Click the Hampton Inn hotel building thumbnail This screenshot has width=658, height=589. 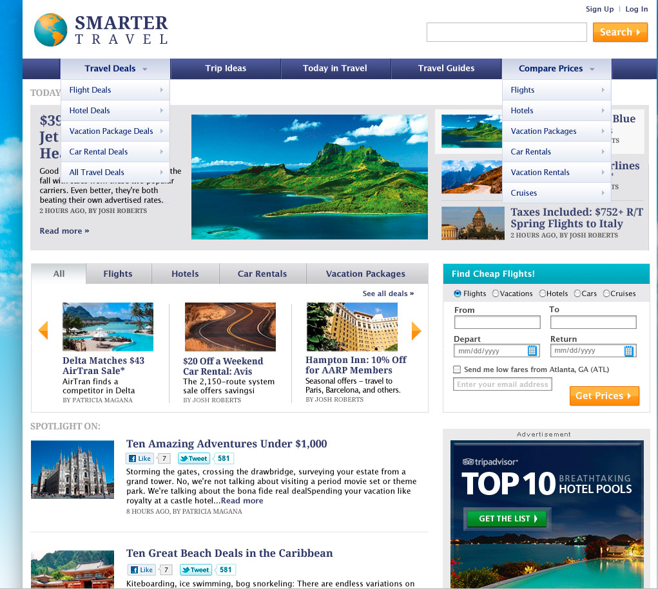click(x=352, y=327)
